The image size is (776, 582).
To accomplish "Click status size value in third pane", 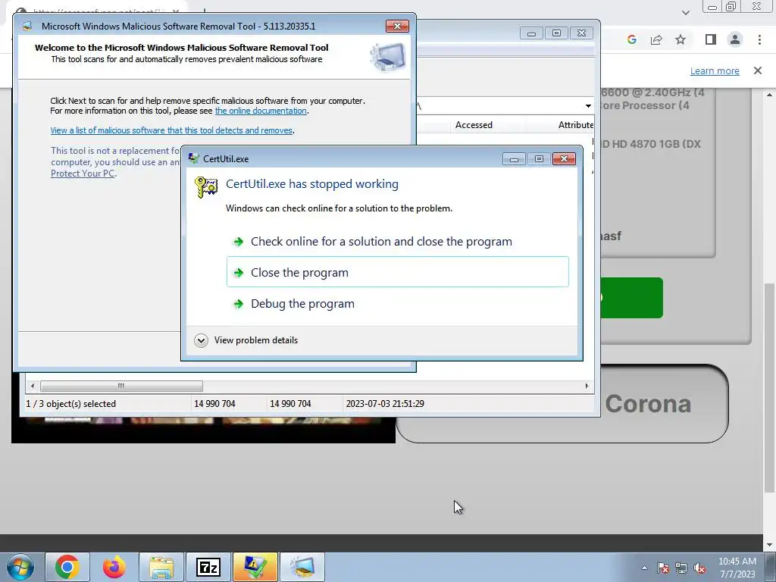I will point(290,404).
